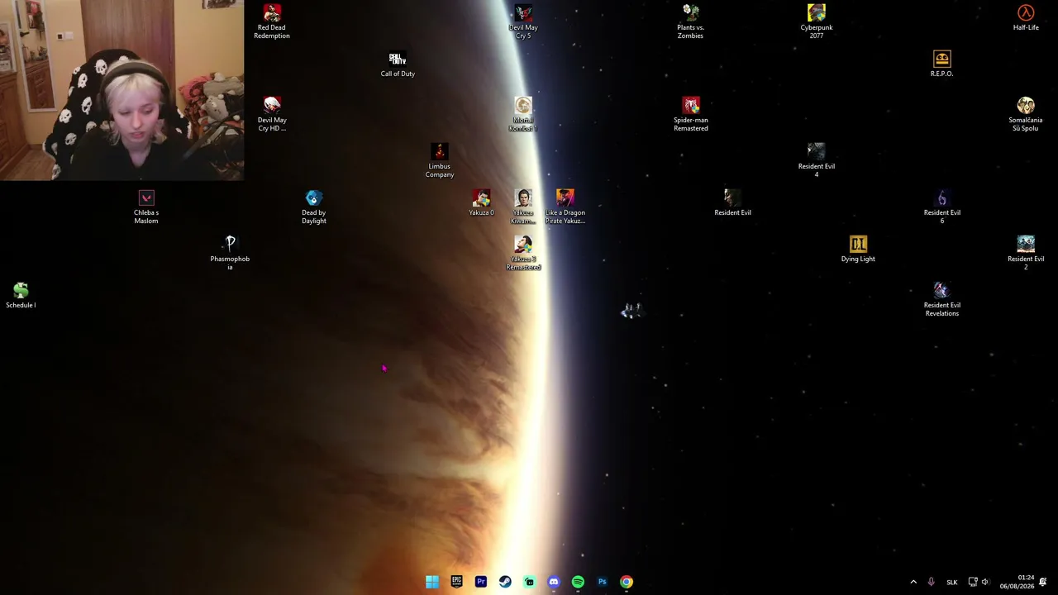Select the Limbus Company desktop icon

pyautogui.click(x=440, y=160)
